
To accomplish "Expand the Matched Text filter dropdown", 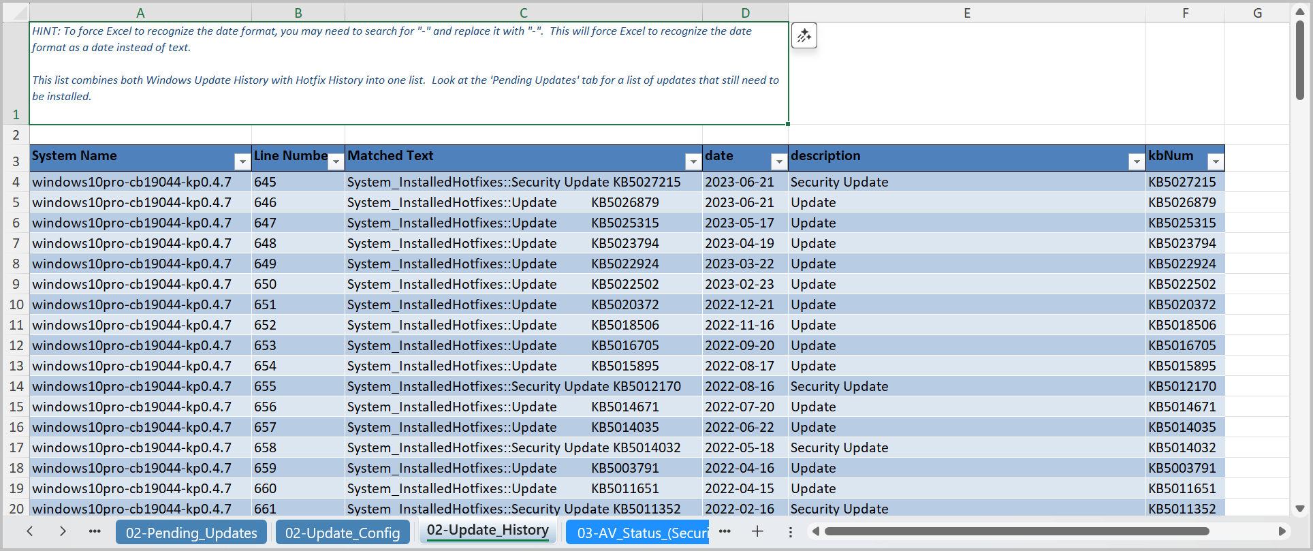I will 693,161.
